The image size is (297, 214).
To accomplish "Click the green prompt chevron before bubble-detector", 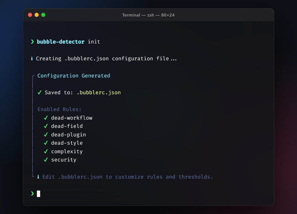I will tap(32, 42).
